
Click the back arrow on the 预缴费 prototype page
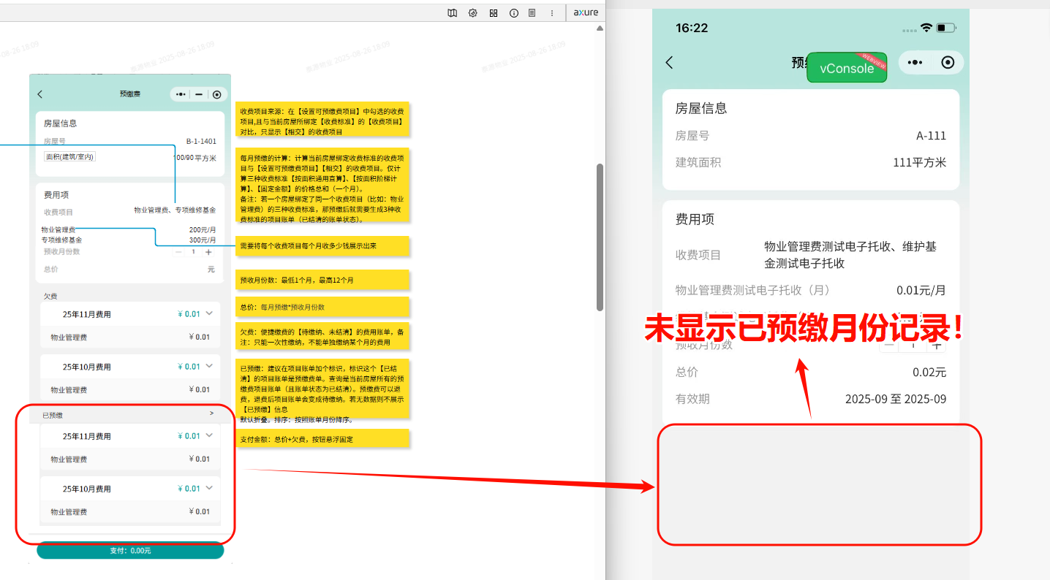pyautogui.click(x=39, y=94)
